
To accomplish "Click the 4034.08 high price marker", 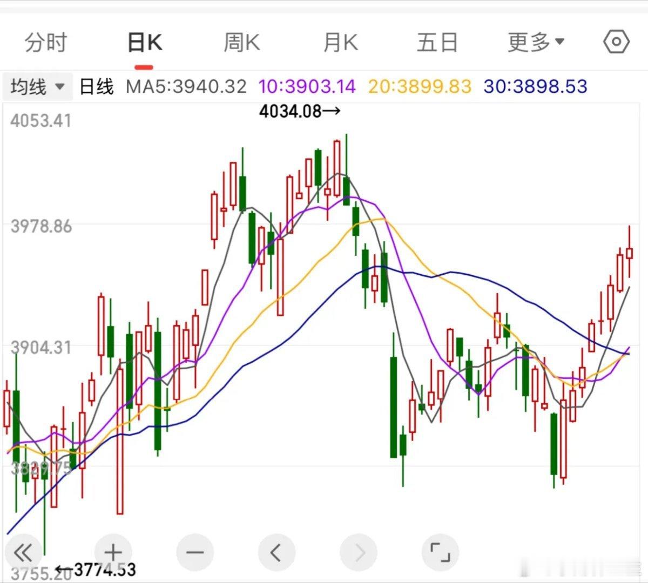I will click(x=299, y=111).
